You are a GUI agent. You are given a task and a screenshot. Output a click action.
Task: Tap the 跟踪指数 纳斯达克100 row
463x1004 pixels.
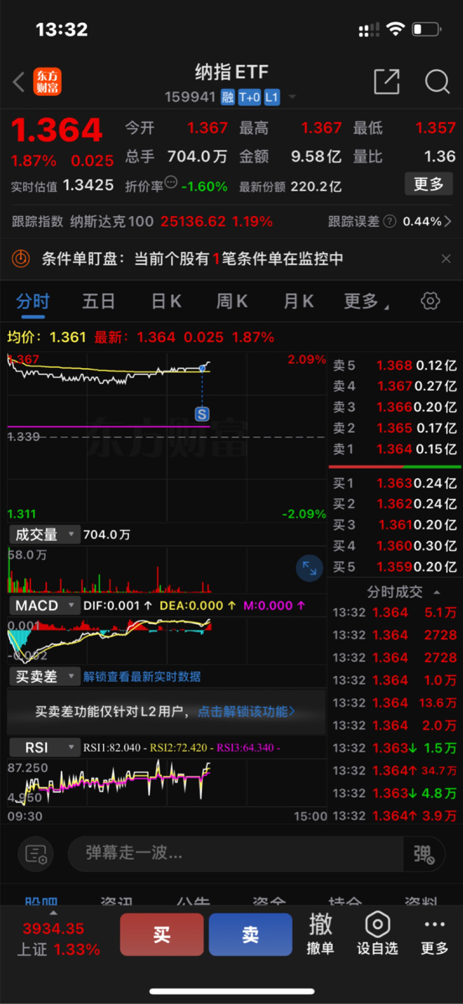click(x=142, y=221)
